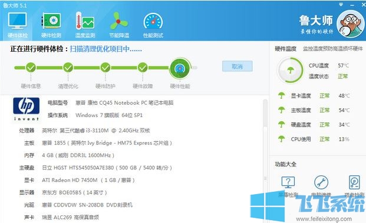Click the 硬件性能 running step icon
Screen dimensions: 366x223
[x=180, y=68]
